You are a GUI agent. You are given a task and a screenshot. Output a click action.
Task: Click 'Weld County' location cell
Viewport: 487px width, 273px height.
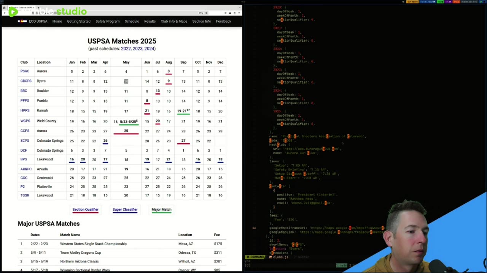(x=46, y=121)
